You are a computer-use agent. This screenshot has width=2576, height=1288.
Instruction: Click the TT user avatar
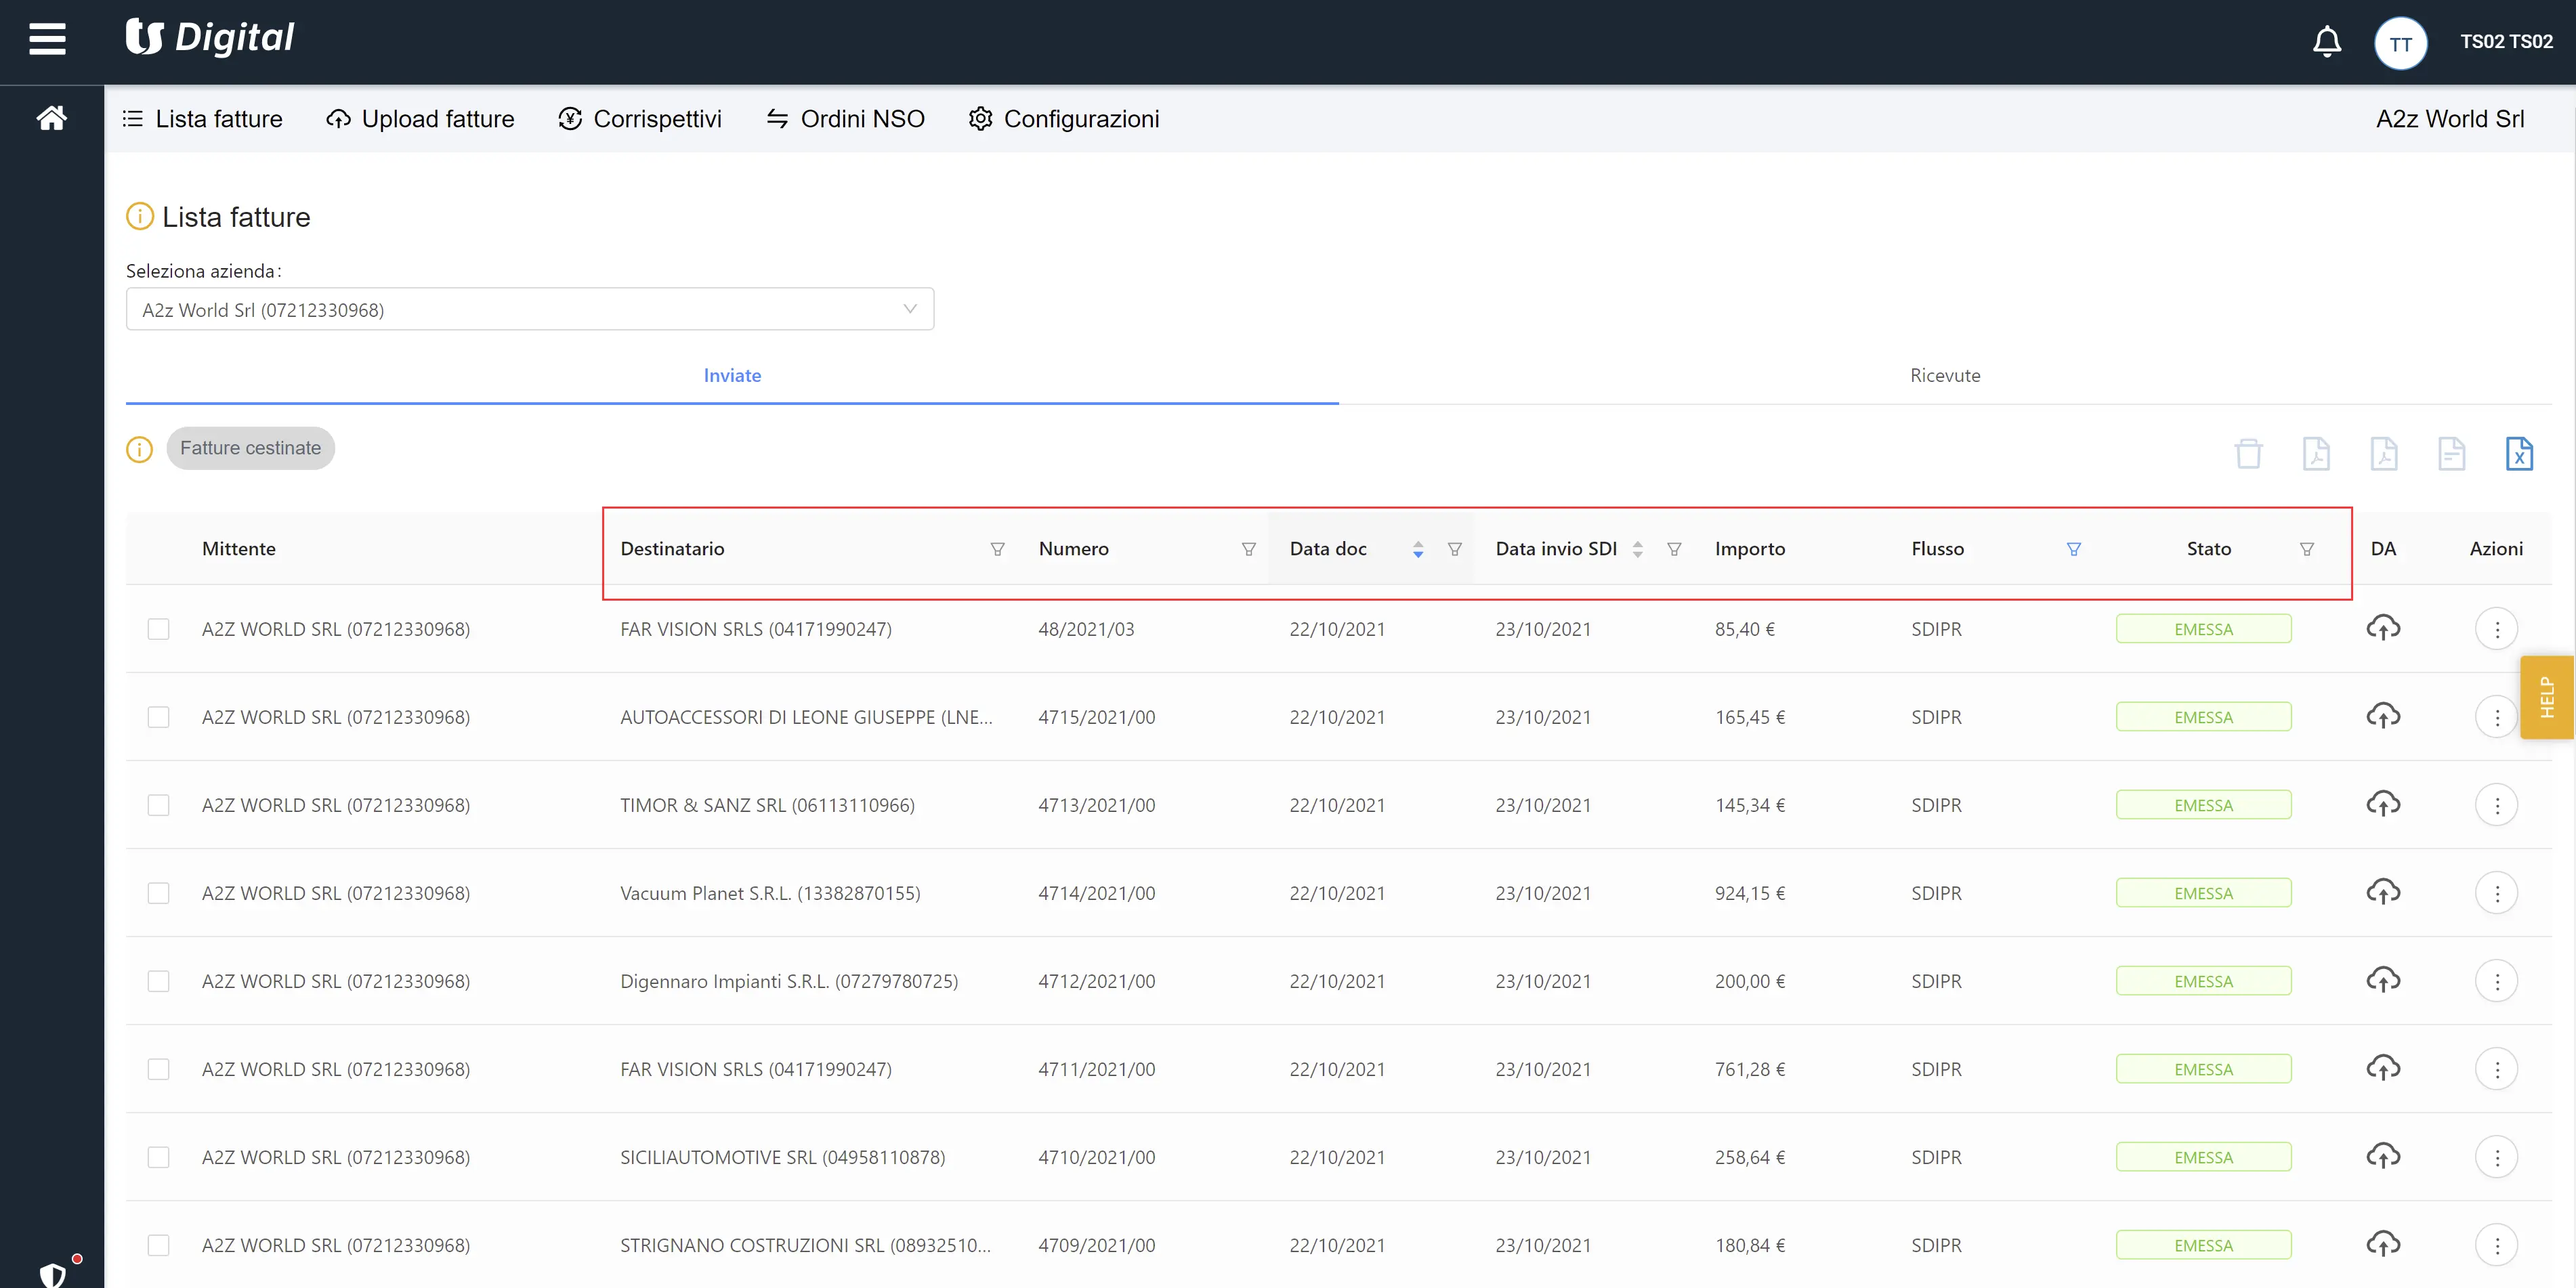2400,43
